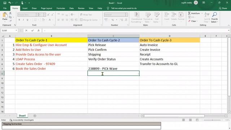Image resolution: width=231 pixels, height=130 pixels.
Task: Select the Sheet1 worksheet tab
Action: point(22,116)
